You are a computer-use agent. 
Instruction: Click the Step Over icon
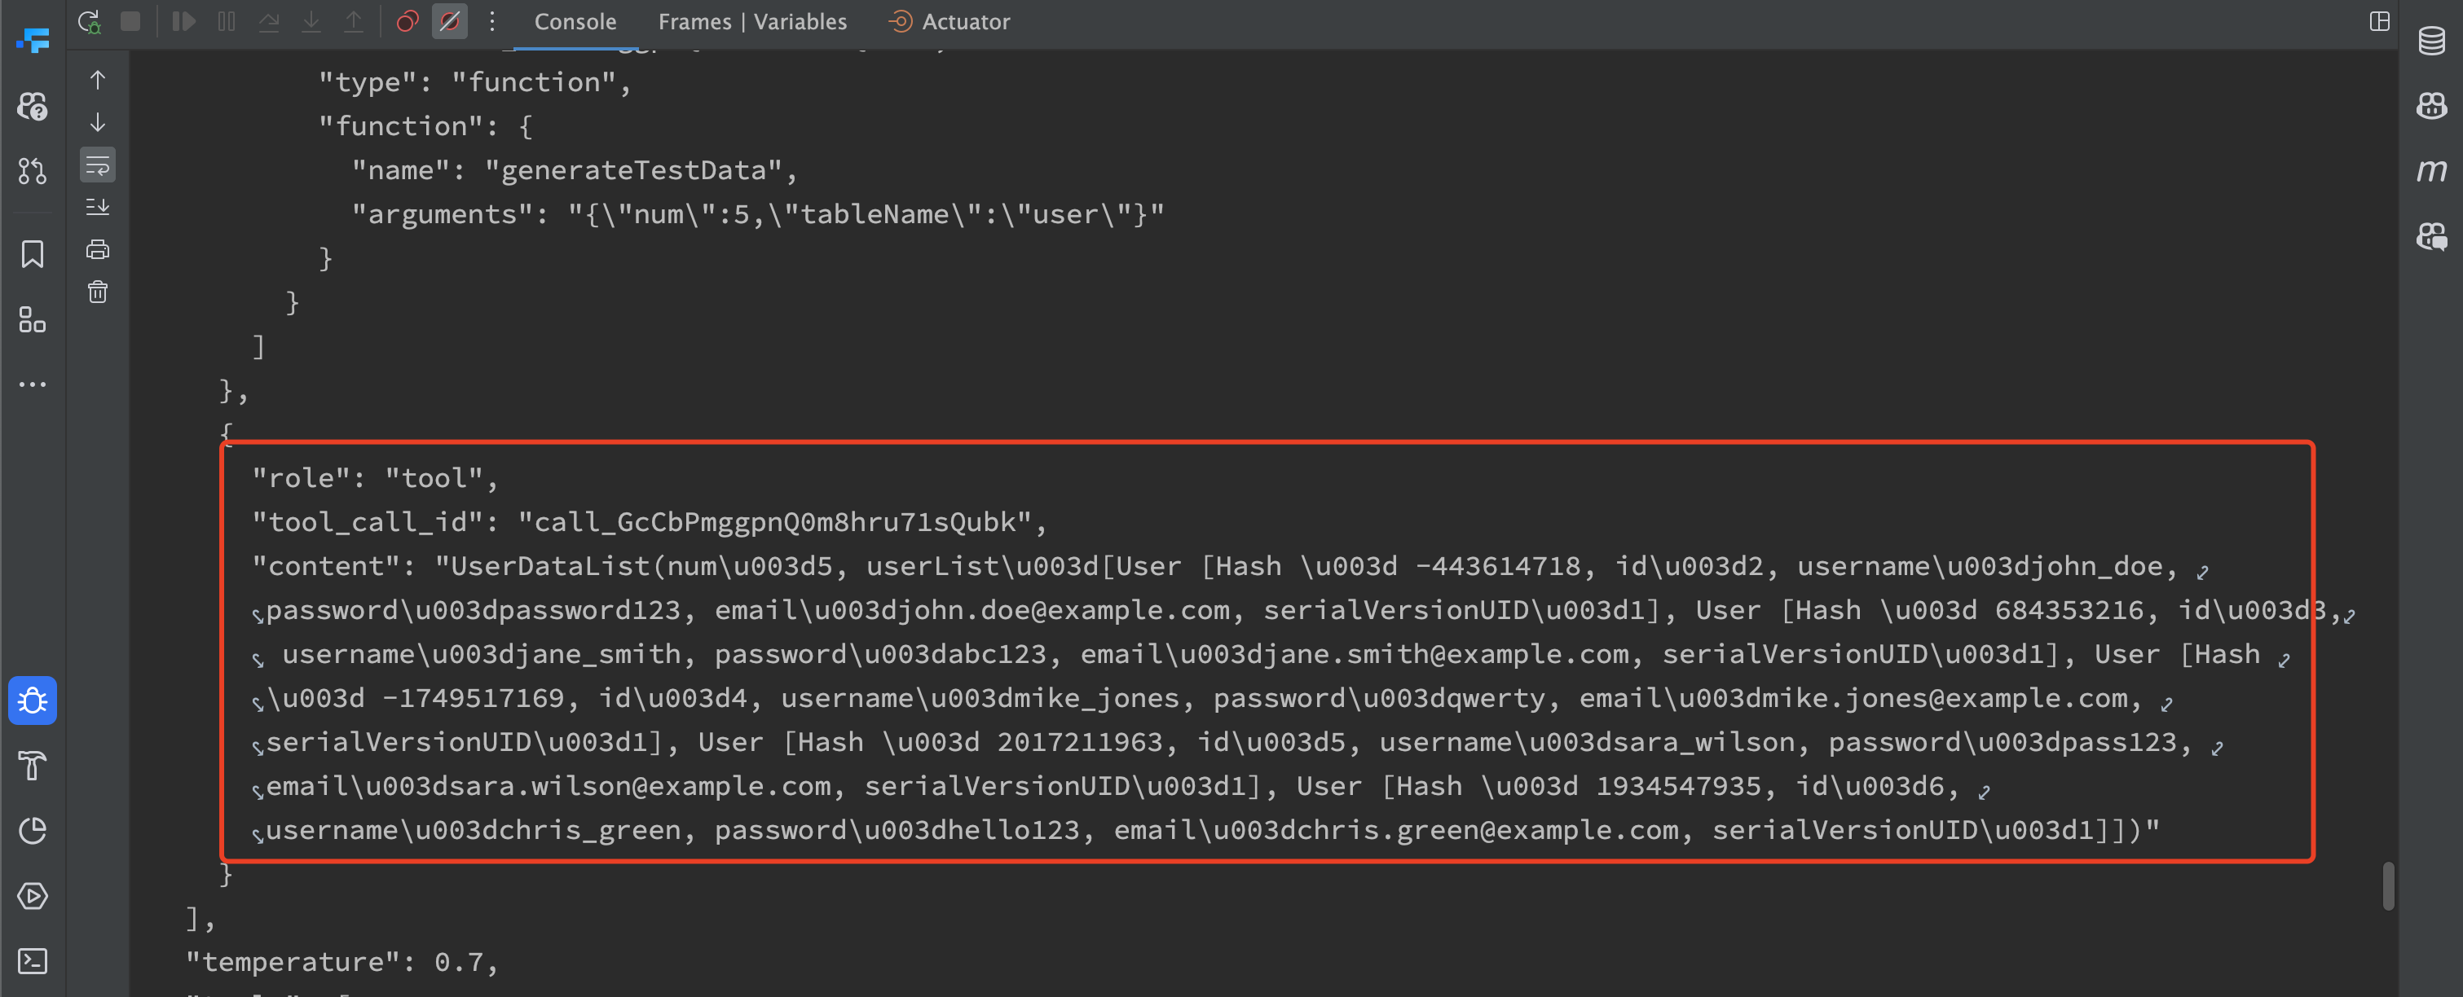[x=269, y=21]
